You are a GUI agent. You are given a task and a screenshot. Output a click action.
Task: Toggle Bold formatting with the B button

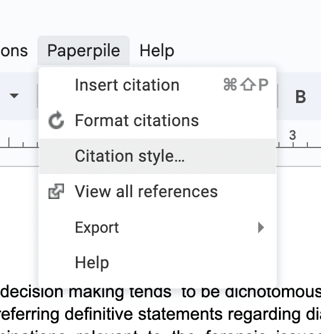pyautogui.click(x=300, y=97)
